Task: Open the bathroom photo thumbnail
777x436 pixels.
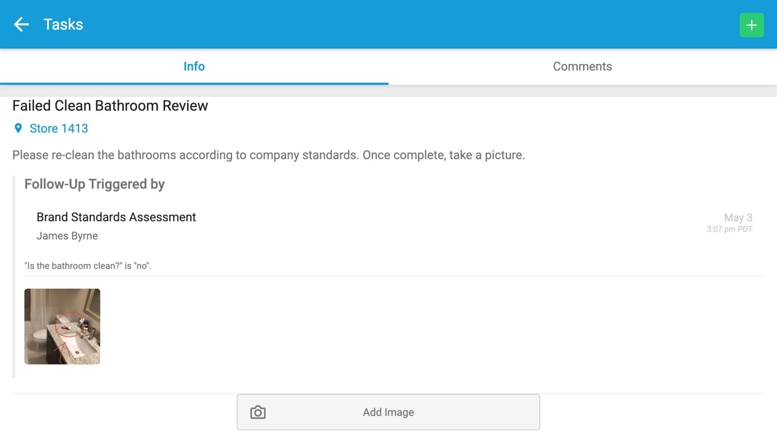Action: click(62, 326)
